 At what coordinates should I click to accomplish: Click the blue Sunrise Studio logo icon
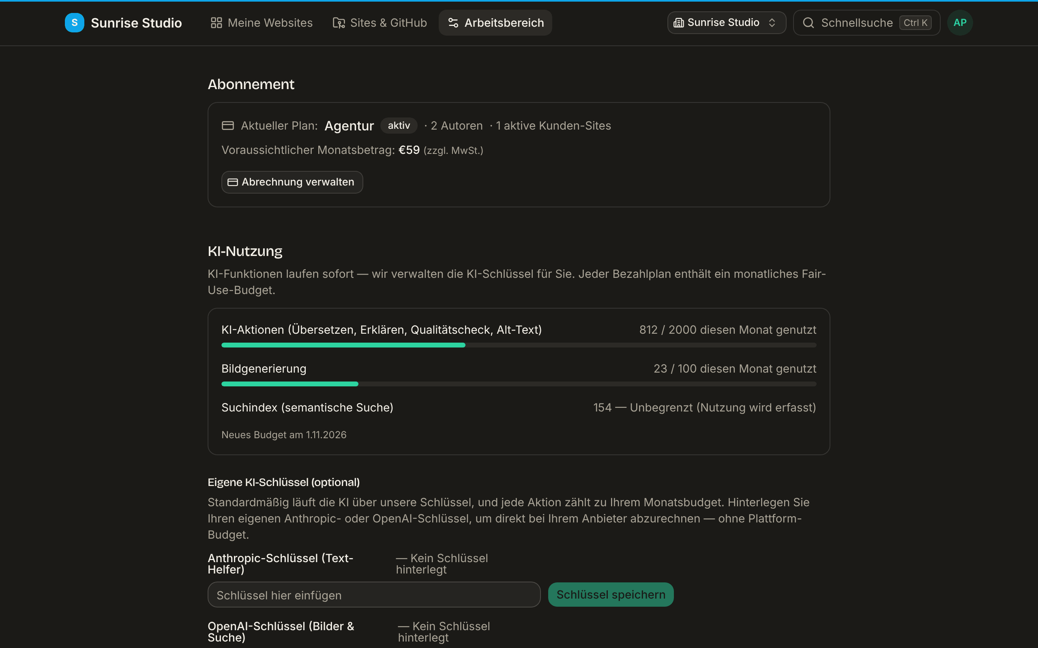tap(74, 23)
